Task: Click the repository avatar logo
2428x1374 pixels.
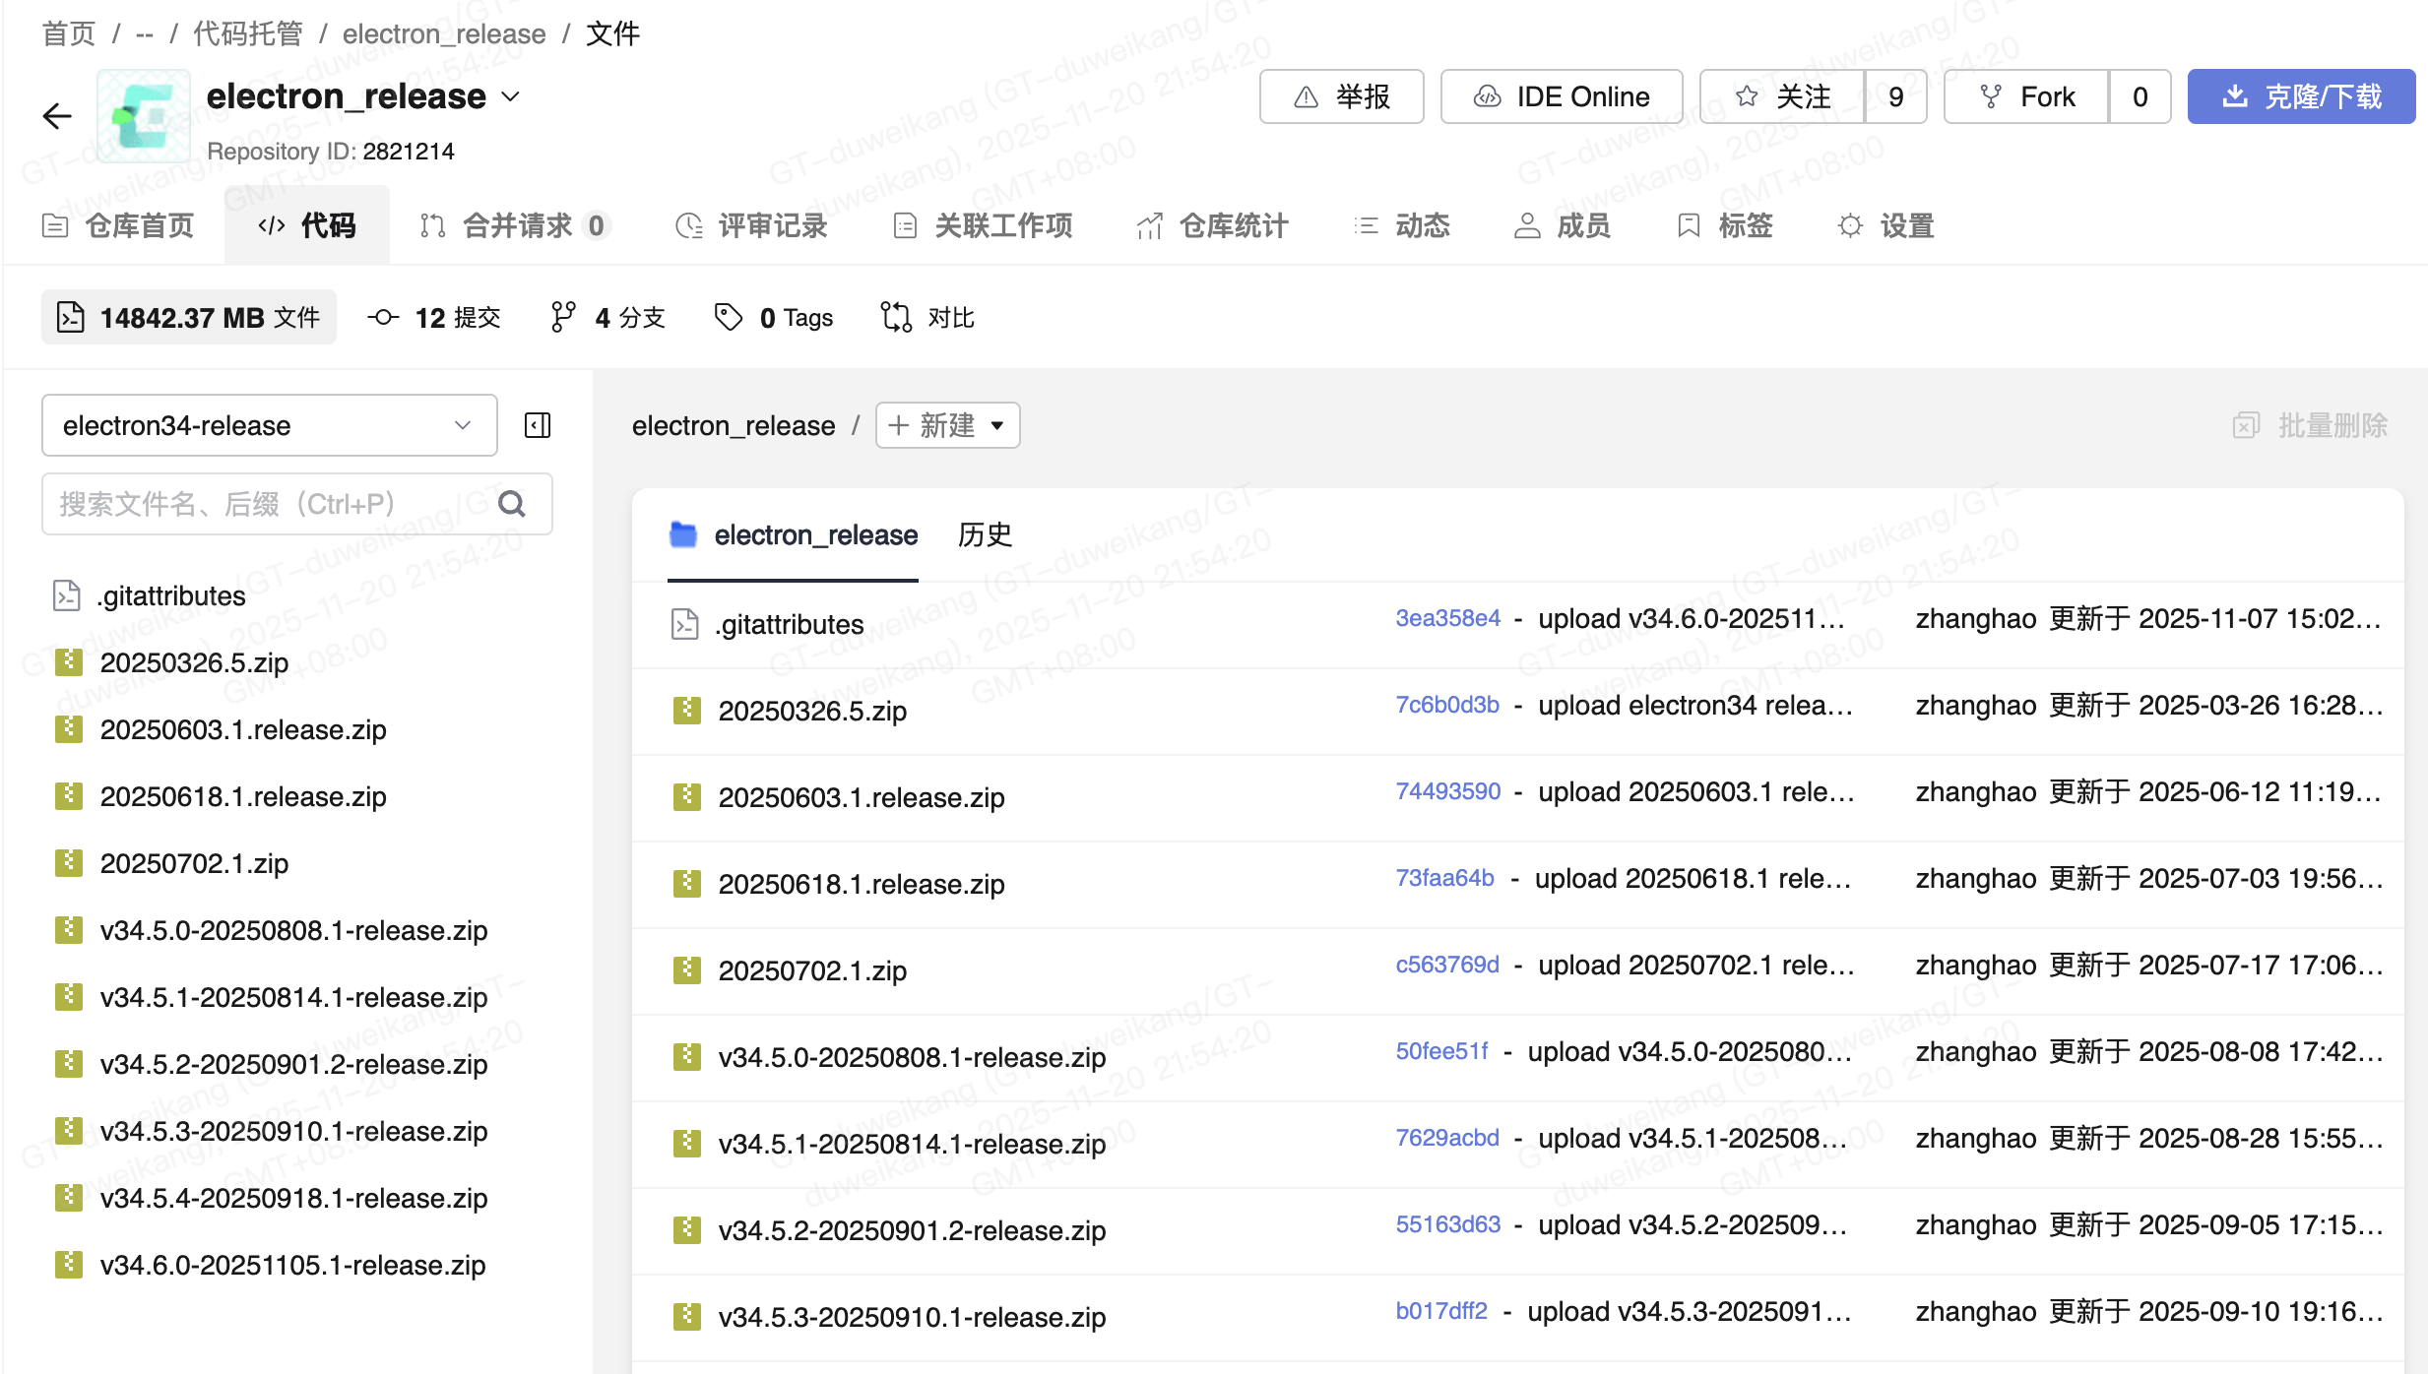Action: click(x=144, y=116)
